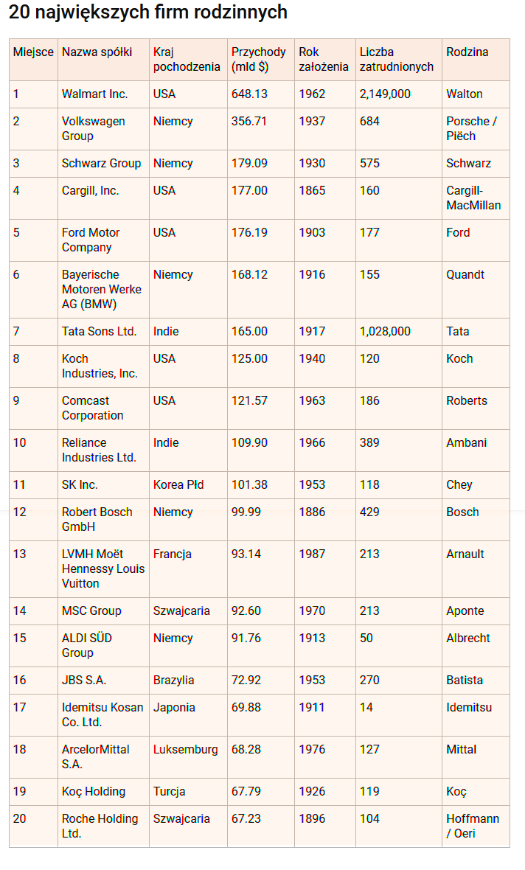Viewport: 525px width, 870px height.
Task: Click the "Luksemburg" country cell
Action: pos(186,750)
